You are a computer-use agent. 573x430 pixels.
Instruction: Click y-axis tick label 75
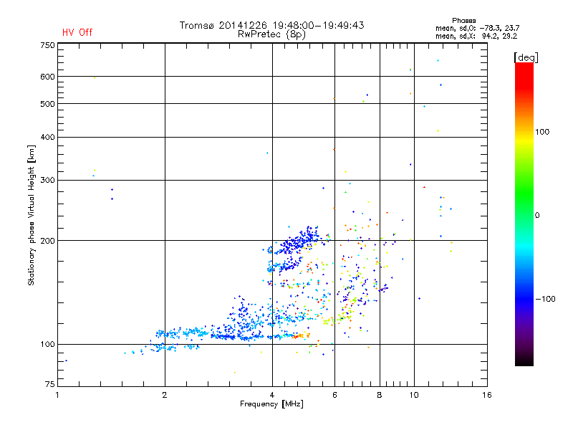50,384
